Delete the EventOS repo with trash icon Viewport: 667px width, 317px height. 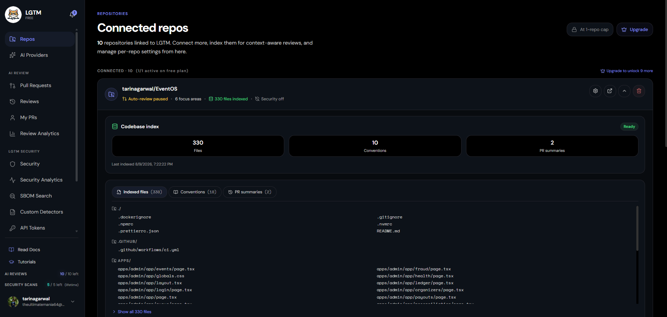[639, 91]
